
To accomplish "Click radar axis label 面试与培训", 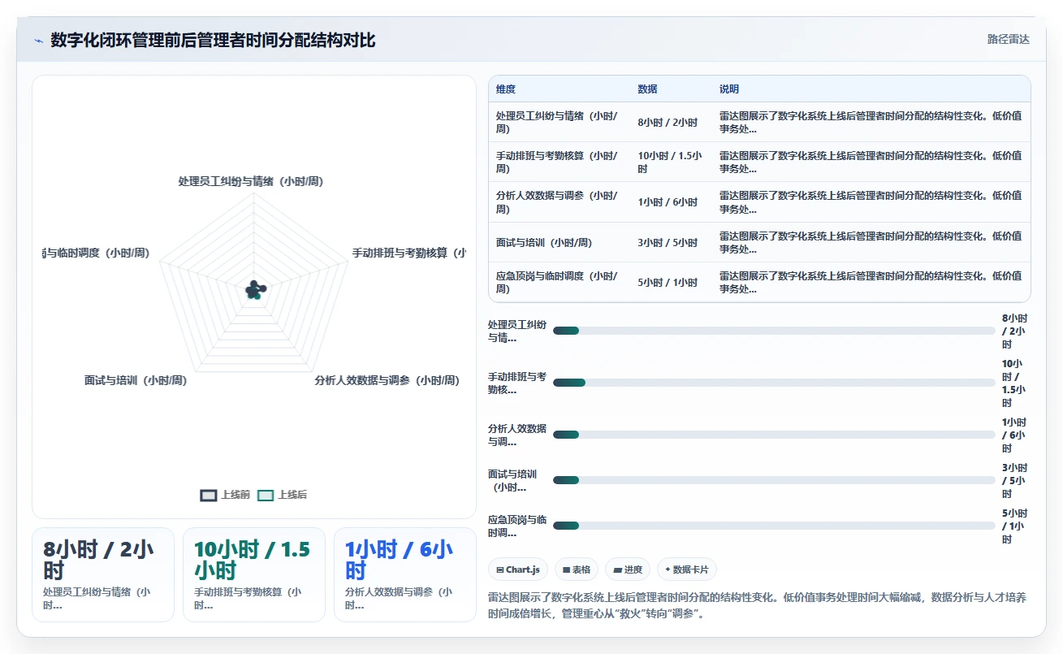I will [136, 379].
